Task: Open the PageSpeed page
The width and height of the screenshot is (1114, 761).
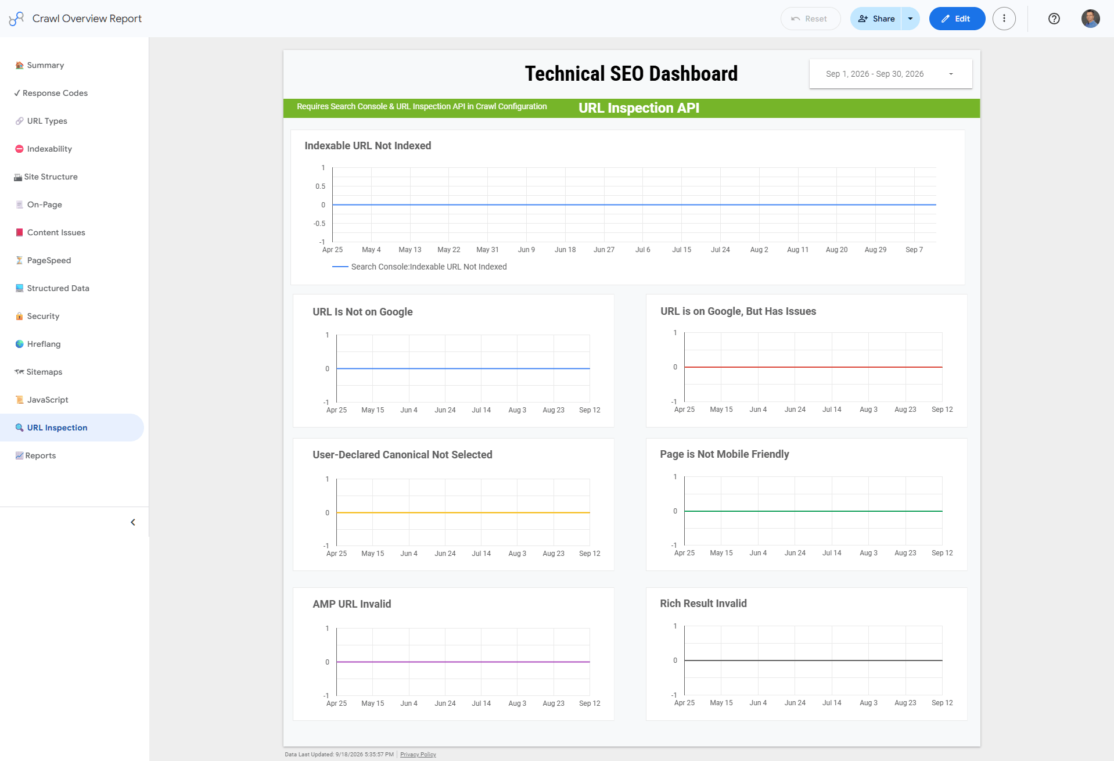Action: click(x=72, y=260)
